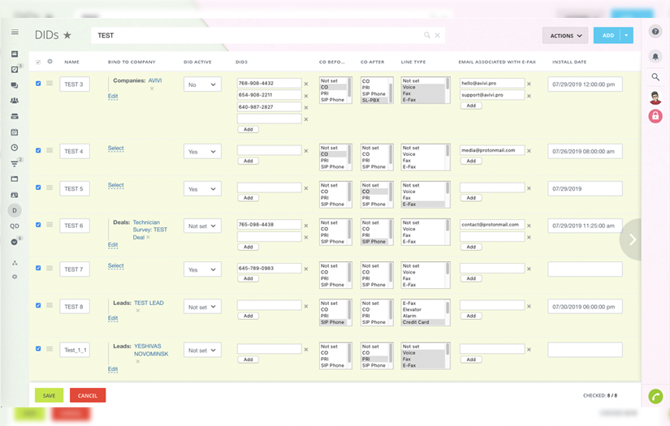Open the ACTIONS dropdown
This screenshot has height=426, width=670.
[x=565, y=36]
